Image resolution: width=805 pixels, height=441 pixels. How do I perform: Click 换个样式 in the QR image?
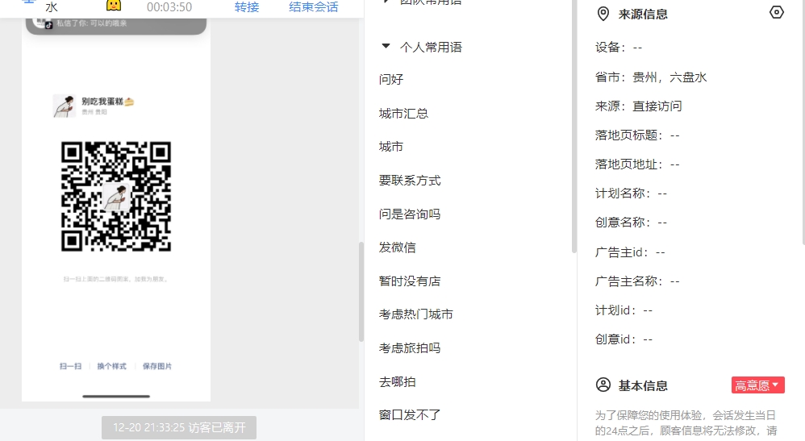[x=111, y=366]
